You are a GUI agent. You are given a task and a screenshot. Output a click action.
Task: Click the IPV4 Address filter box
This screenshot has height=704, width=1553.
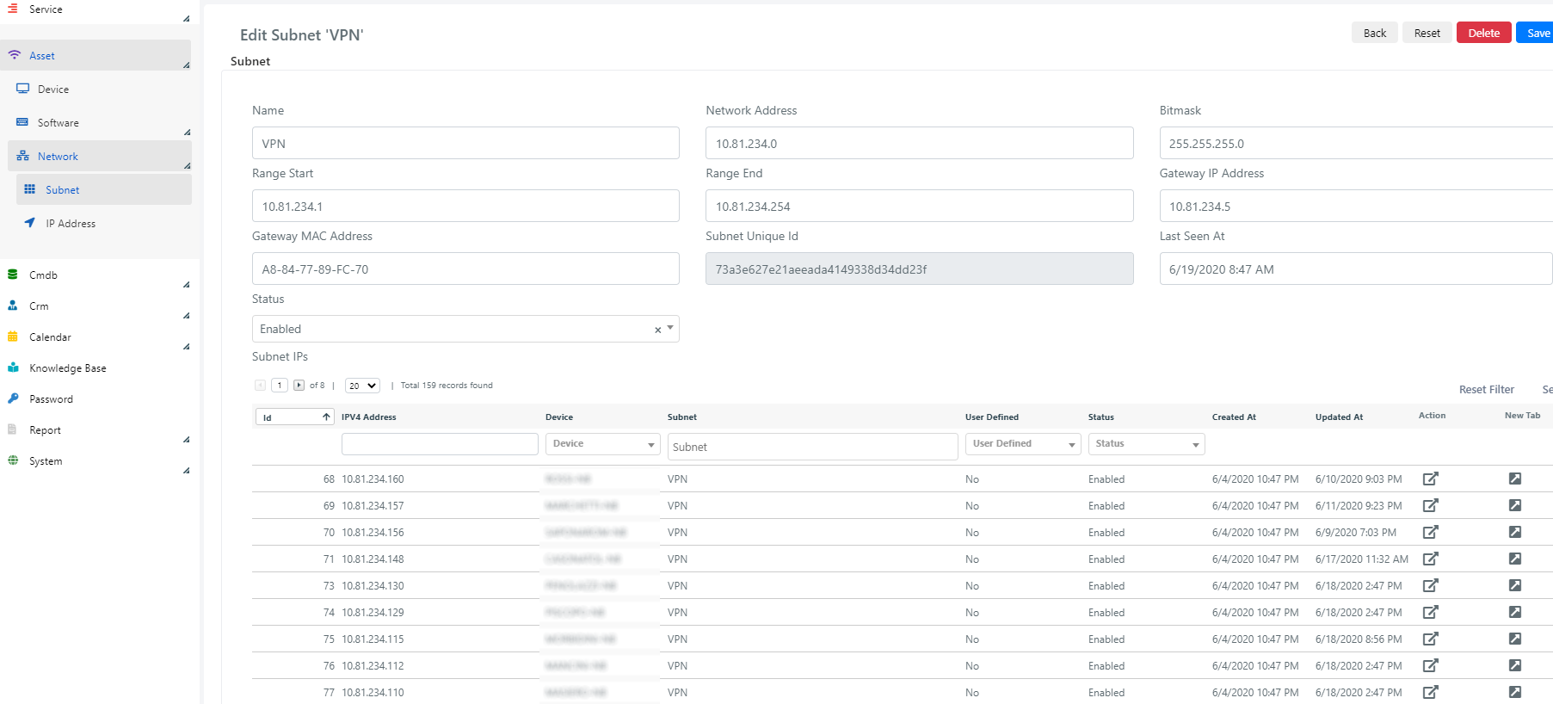pyautogui.click(x=439, y=444)
